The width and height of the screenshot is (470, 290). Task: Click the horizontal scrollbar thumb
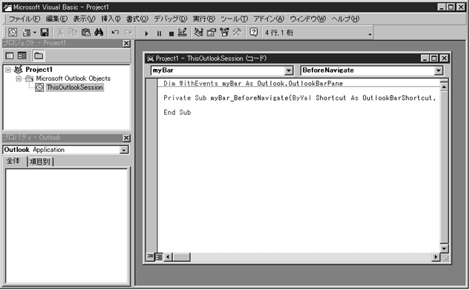(x=181, y=257)
